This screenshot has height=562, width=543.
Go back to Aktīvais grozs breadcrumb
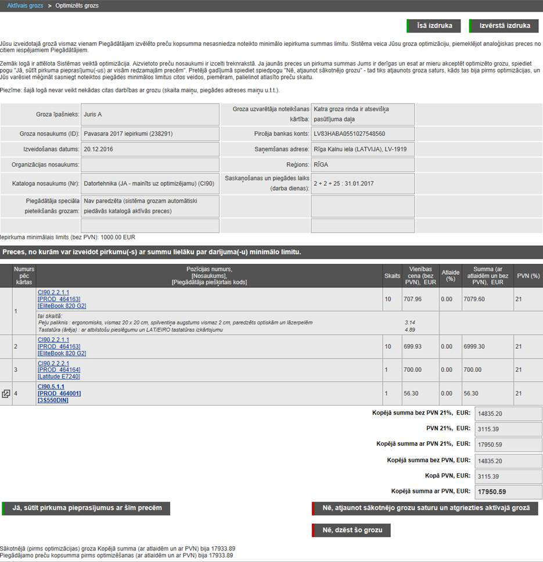[x=25, y=5]
